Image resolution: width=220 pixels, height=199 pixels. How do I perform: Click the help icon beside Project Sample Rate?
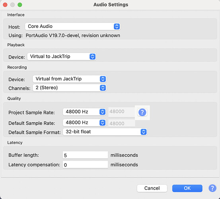click(142, 112)
